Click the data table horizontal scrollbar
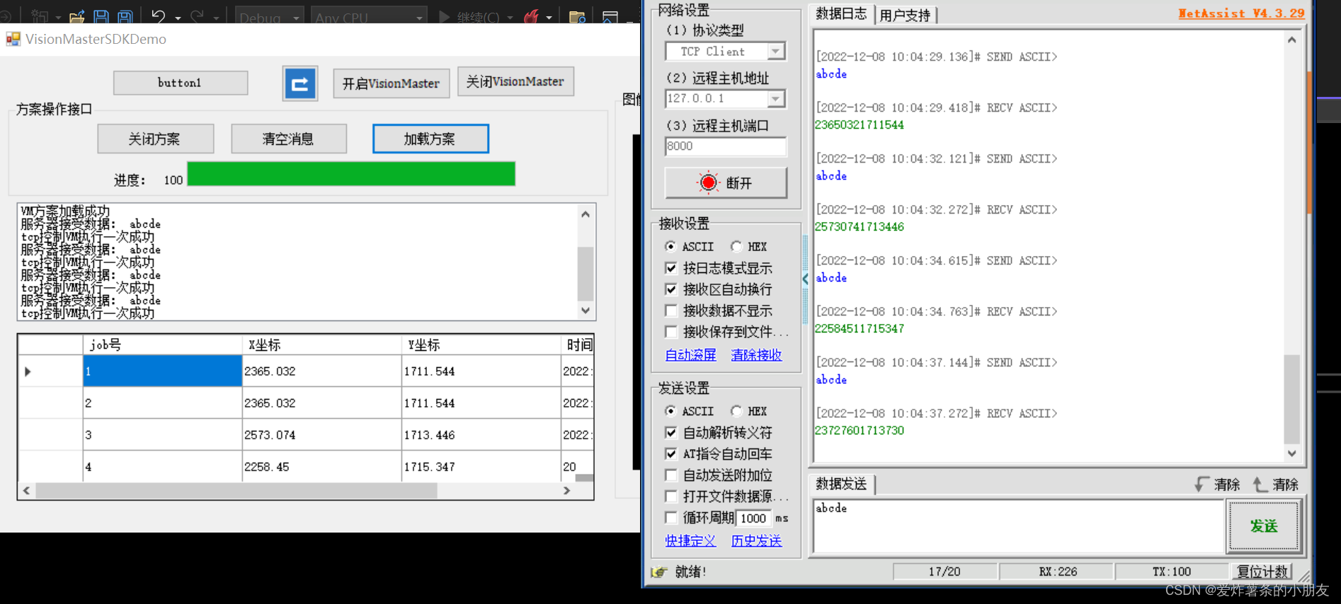 pyautogui.click(x=236, y=491)
